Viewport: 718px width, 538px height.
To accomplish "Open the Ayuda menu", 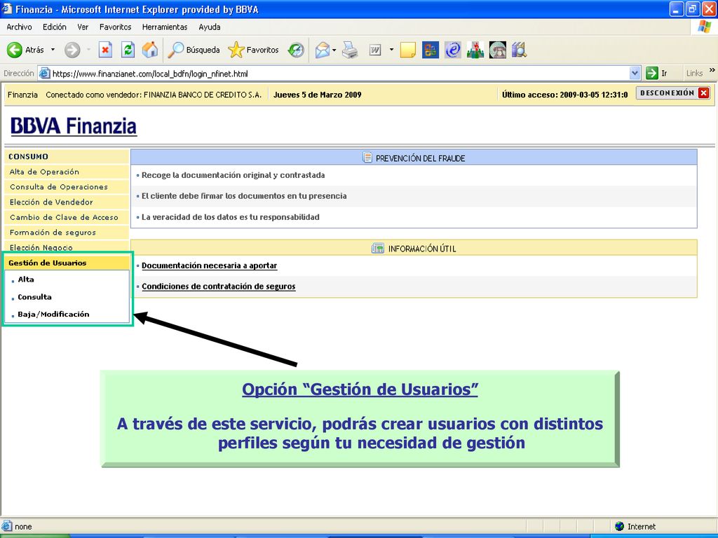I will (209, 27).
